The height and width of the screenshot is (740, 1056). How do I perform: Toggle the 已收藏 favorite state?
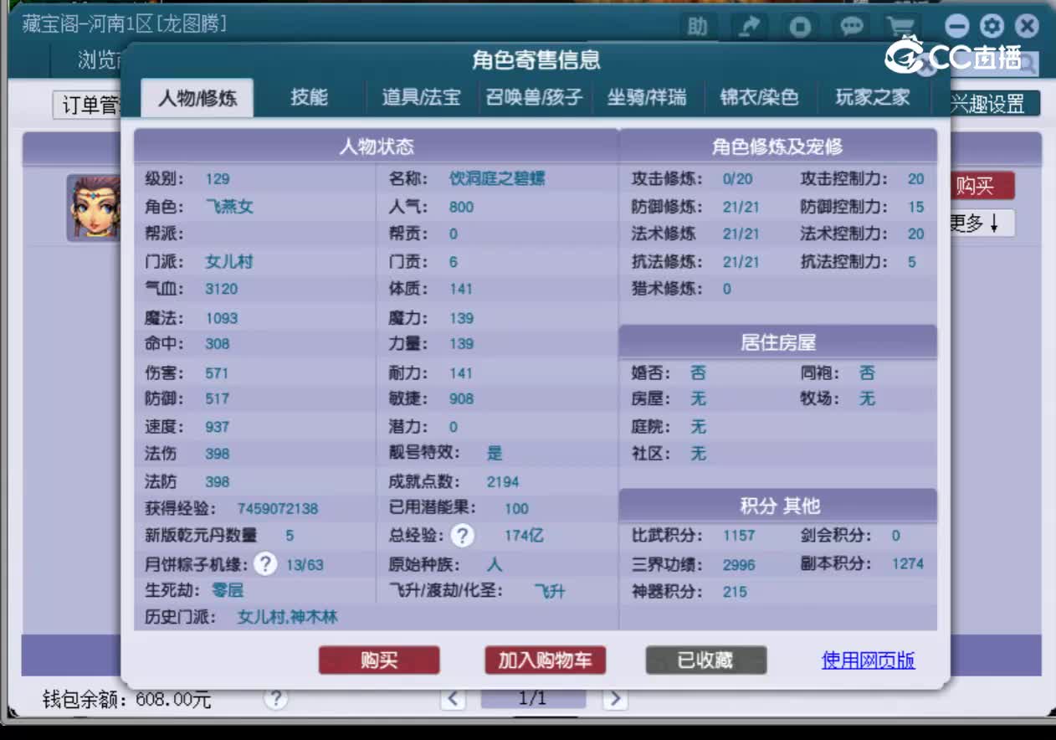706,660
